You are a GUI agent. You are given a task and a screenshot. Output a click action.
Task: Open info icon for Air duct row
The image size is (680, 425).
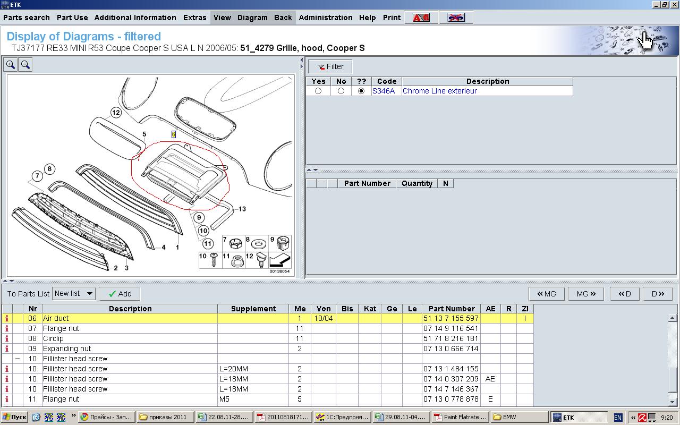click(x=7, y=318)
